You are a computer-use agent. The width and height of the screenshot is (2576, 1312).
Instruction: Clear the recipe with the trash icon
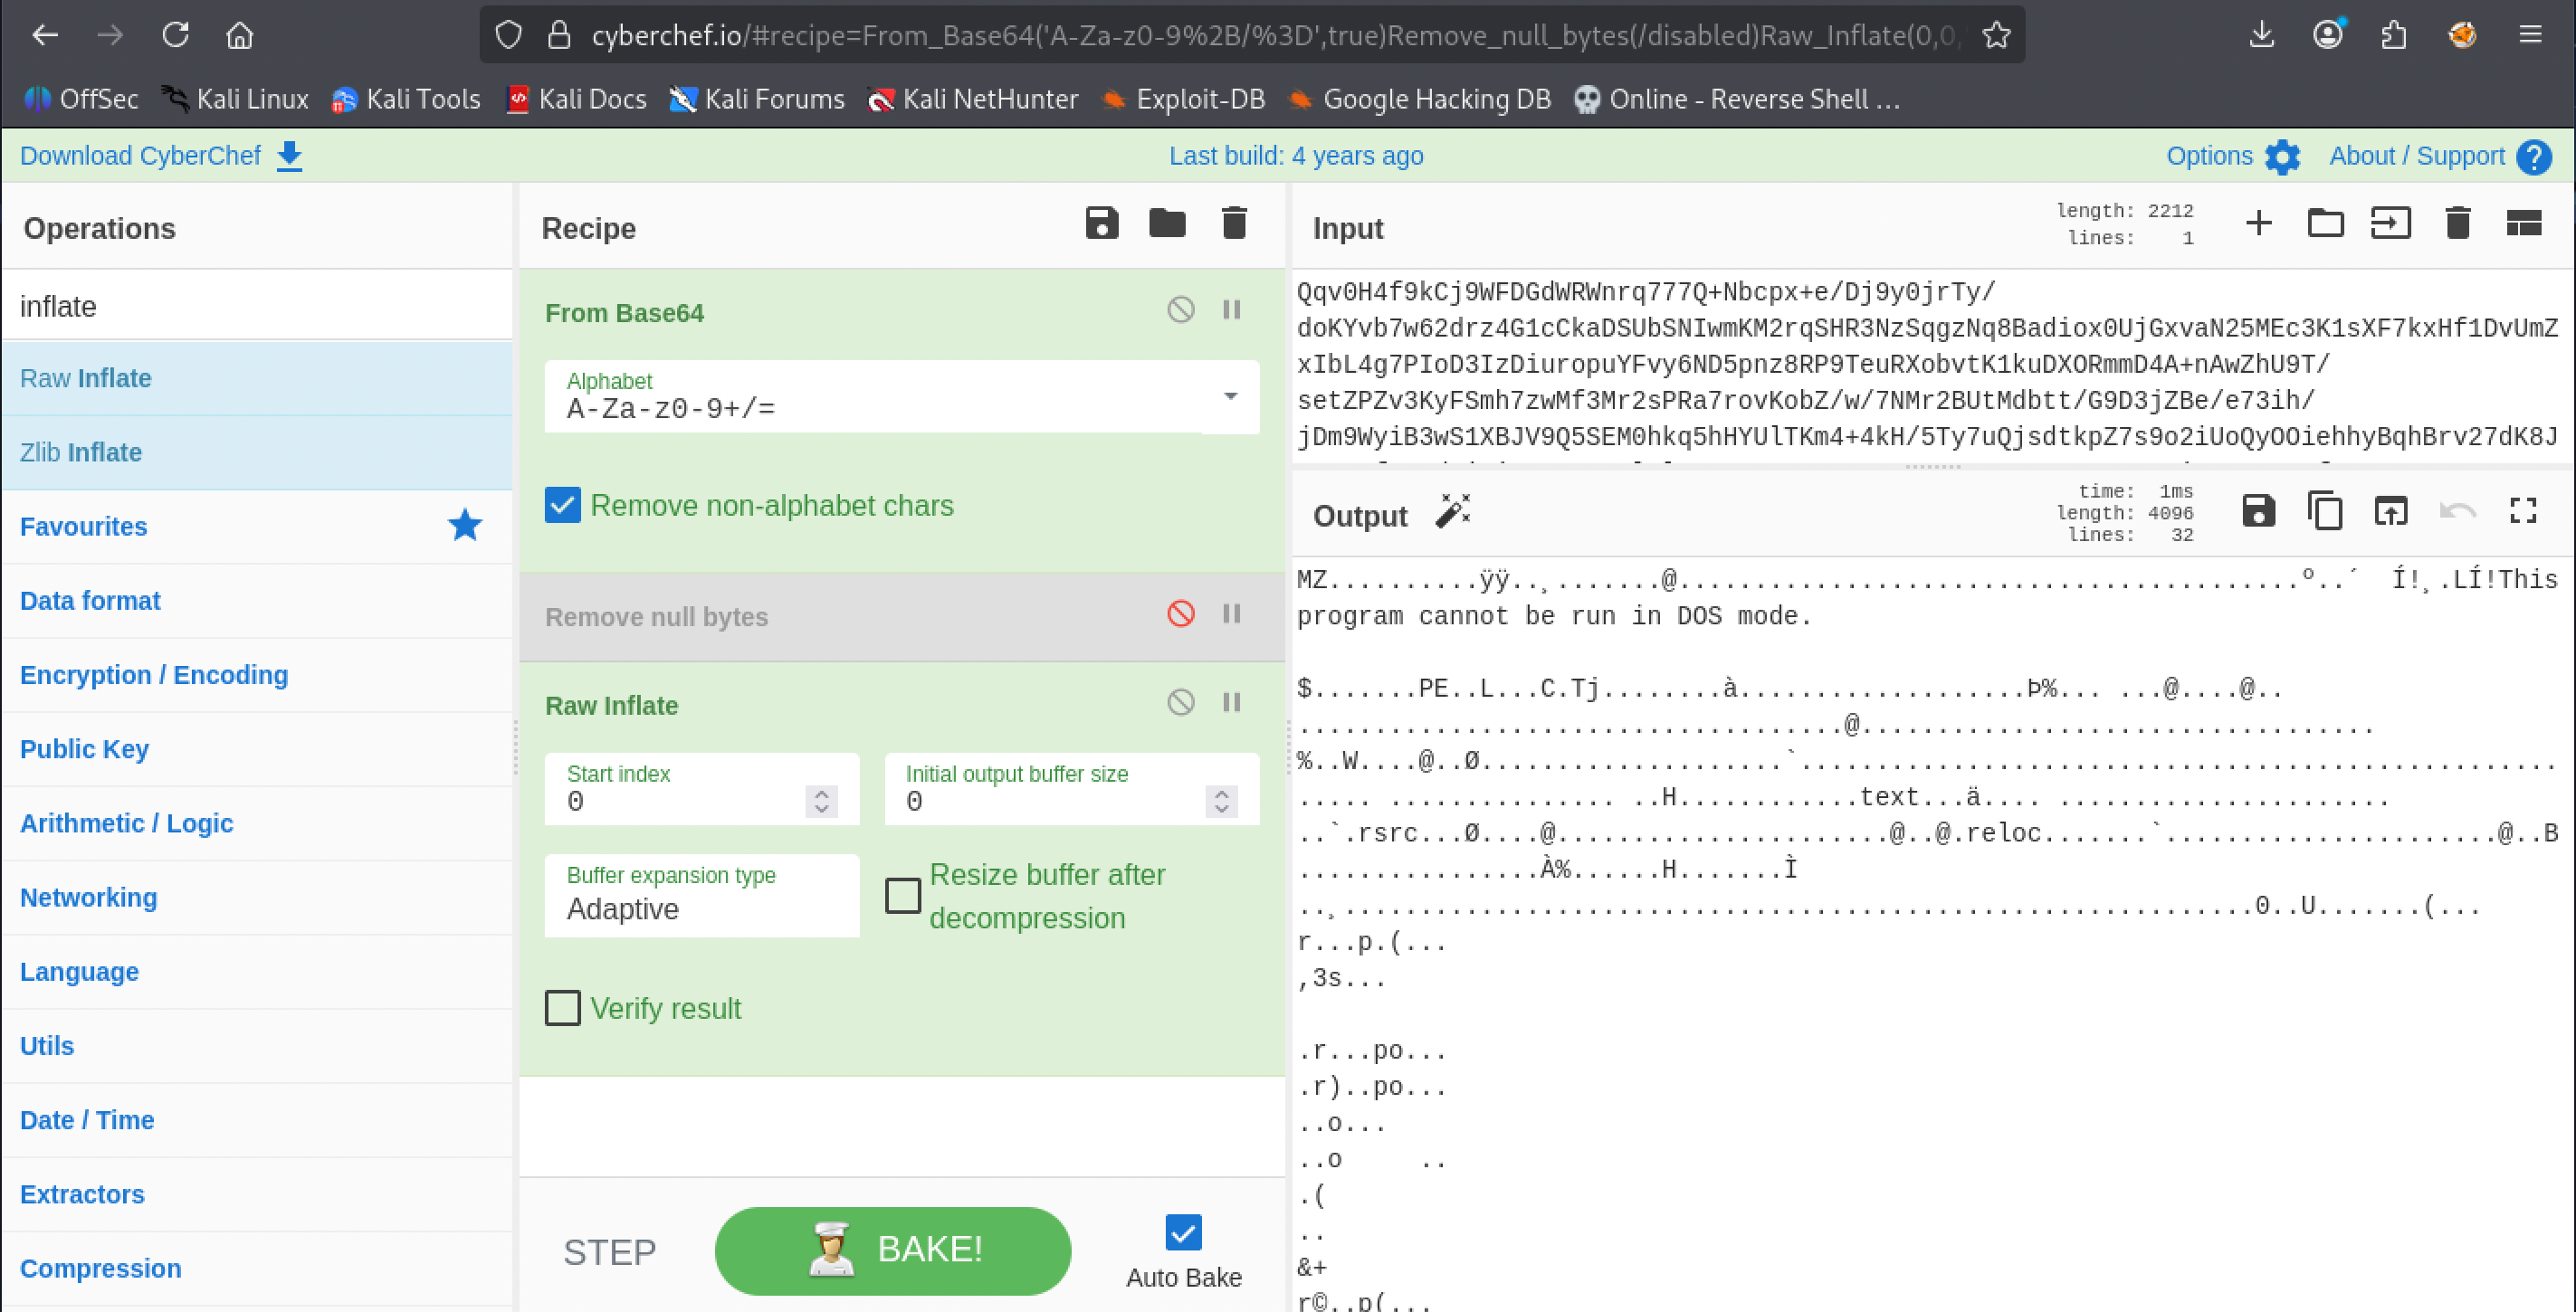point(1234,223)
